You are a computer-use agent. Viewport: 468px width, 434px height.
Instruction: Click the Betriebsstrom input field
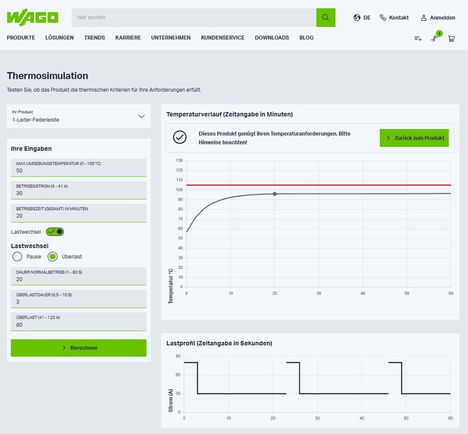[x=79, y=193]
